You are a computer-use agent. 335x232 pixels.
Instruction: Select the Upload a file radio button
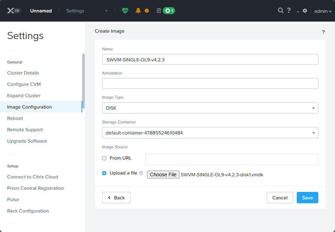(104, 173)
